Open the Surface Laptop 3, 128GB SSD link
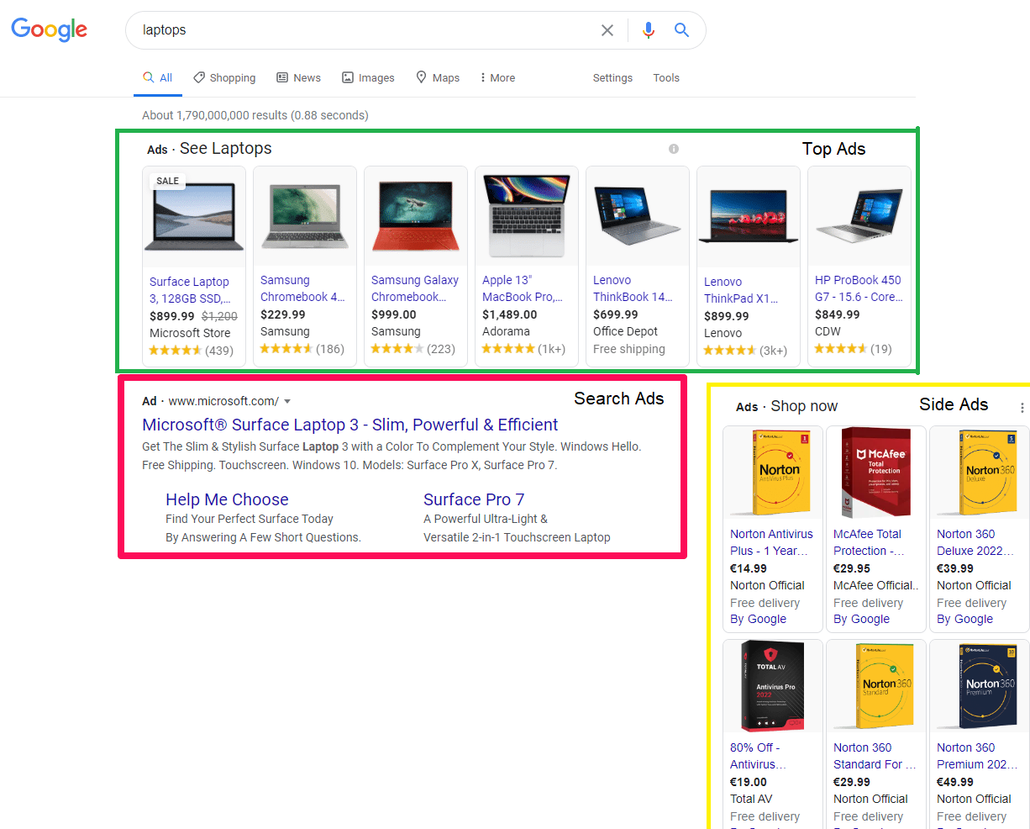Viewport: 1030px width, 829px height. pyautogui.click(x=190, y=290)
